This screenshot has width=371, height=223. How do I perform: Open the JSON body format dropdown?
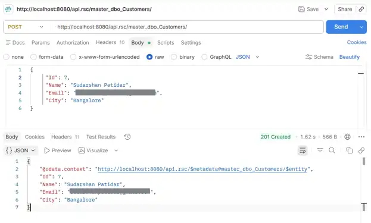coord(248,57)
